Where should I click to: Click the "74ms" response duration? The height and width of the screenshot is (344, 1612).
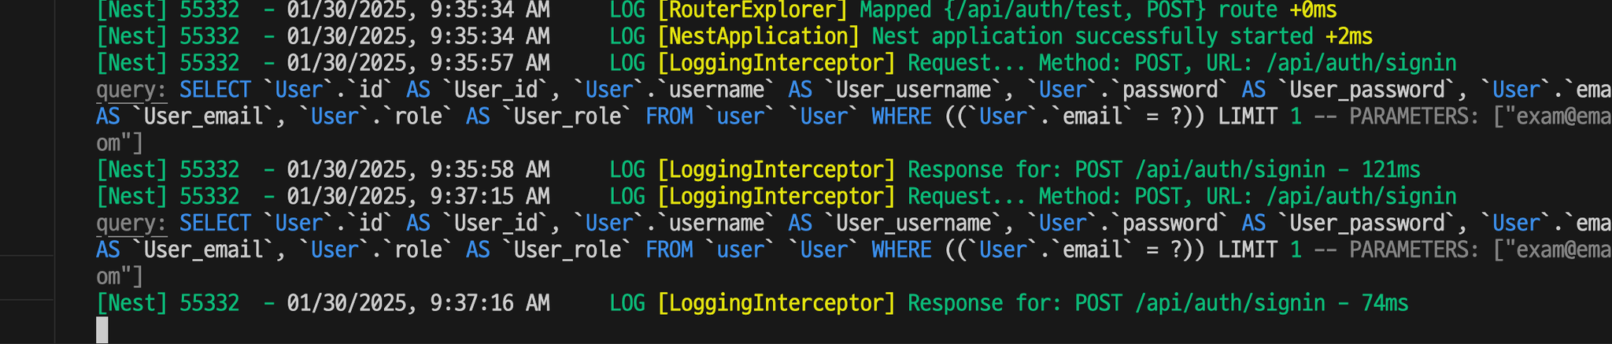(x=1385, y=303)
